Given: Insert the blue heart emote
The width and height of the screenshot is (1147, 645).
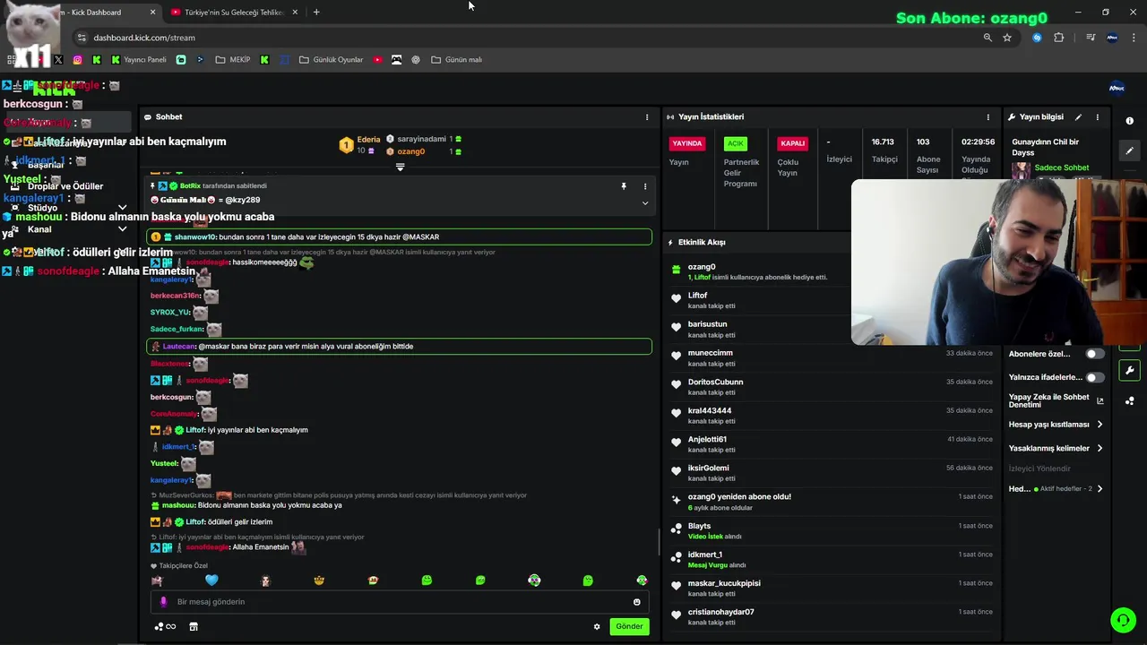Looking at the screenshot, I should (211, 580).
